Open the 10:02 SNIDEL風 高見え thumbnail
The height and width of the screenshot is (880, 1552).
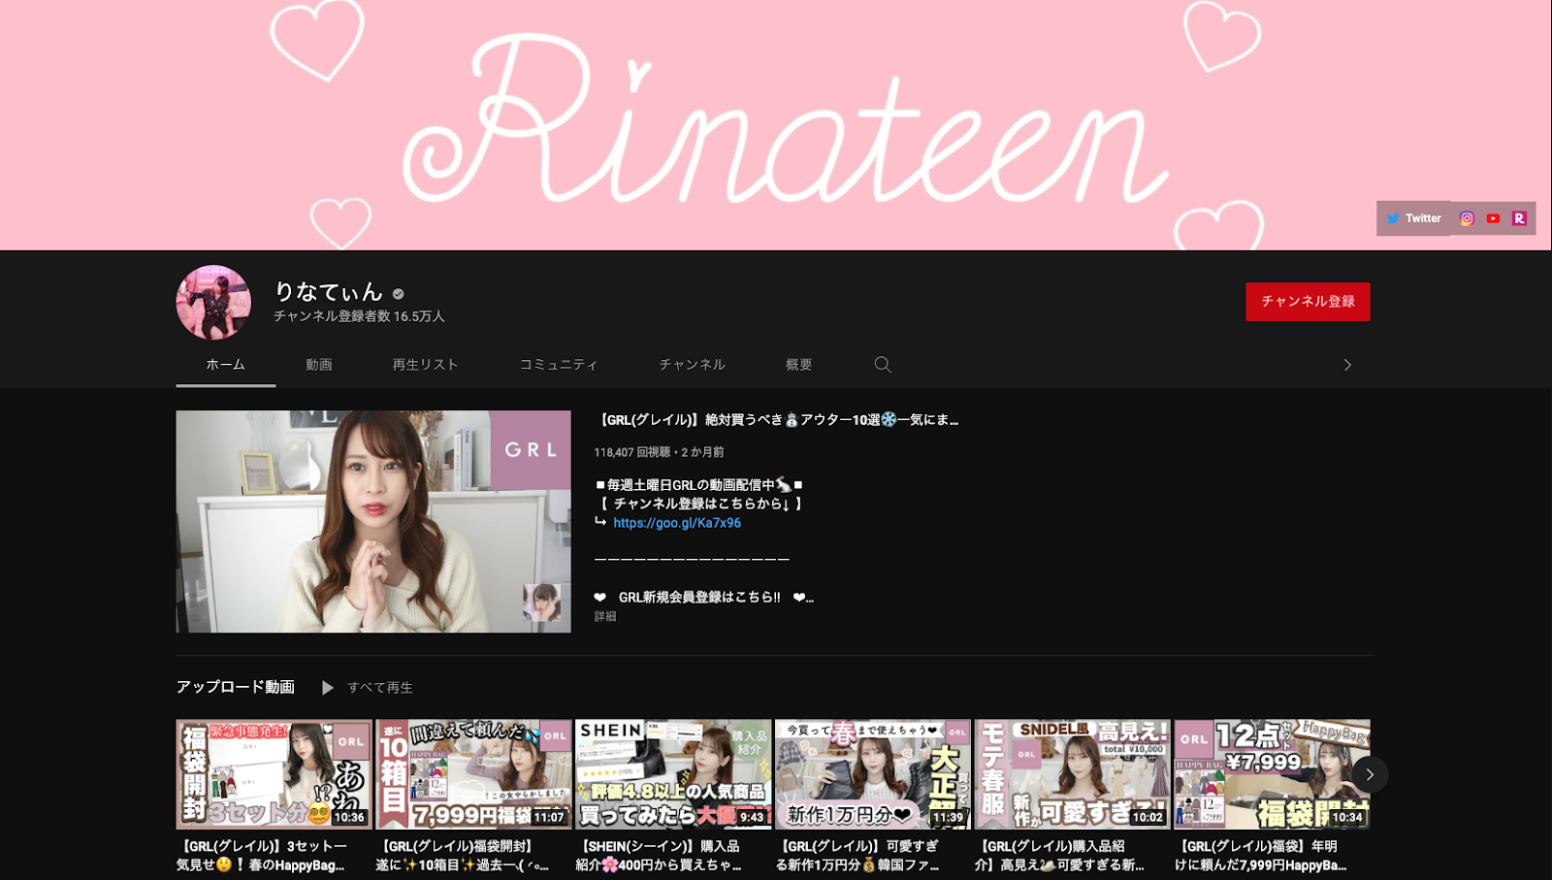point(1072,774)
